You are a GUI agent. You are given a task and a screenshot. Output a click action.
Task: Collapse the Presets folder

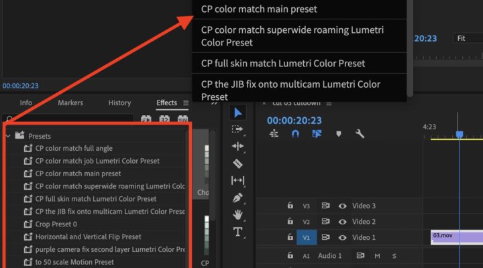[x=8, y=136]
